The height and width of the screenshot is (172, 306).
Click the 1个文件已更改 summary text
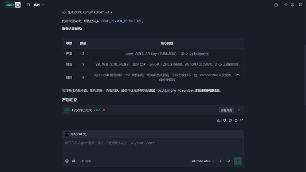(82, 110)
